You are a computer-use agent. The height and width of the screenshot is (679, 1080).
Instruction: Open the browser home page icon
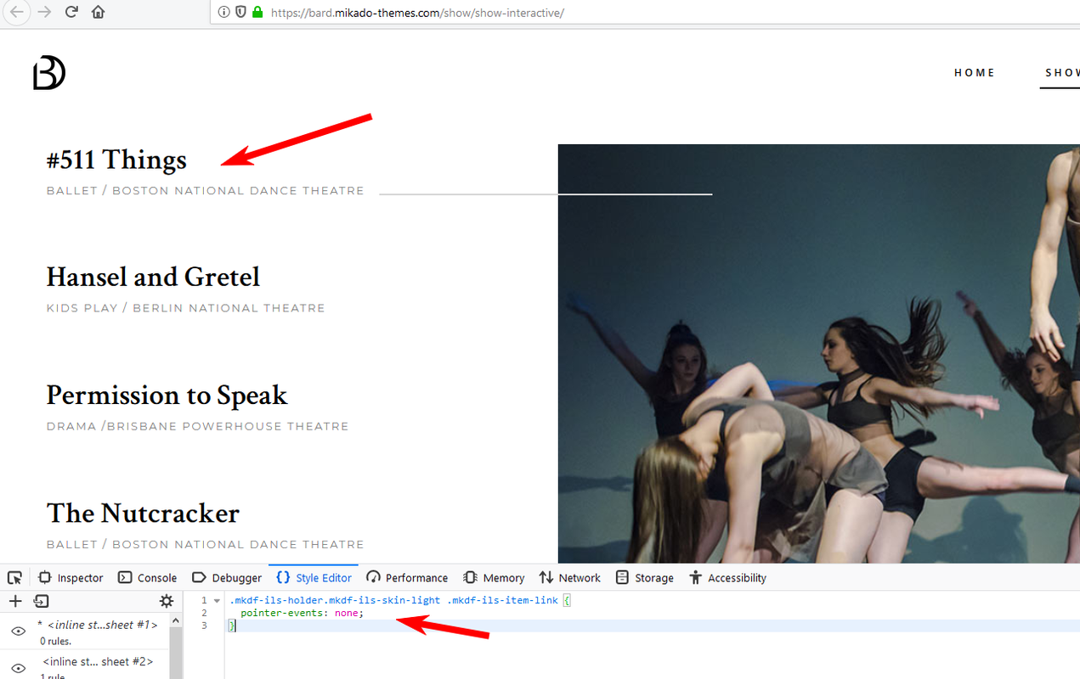point(99,12)
